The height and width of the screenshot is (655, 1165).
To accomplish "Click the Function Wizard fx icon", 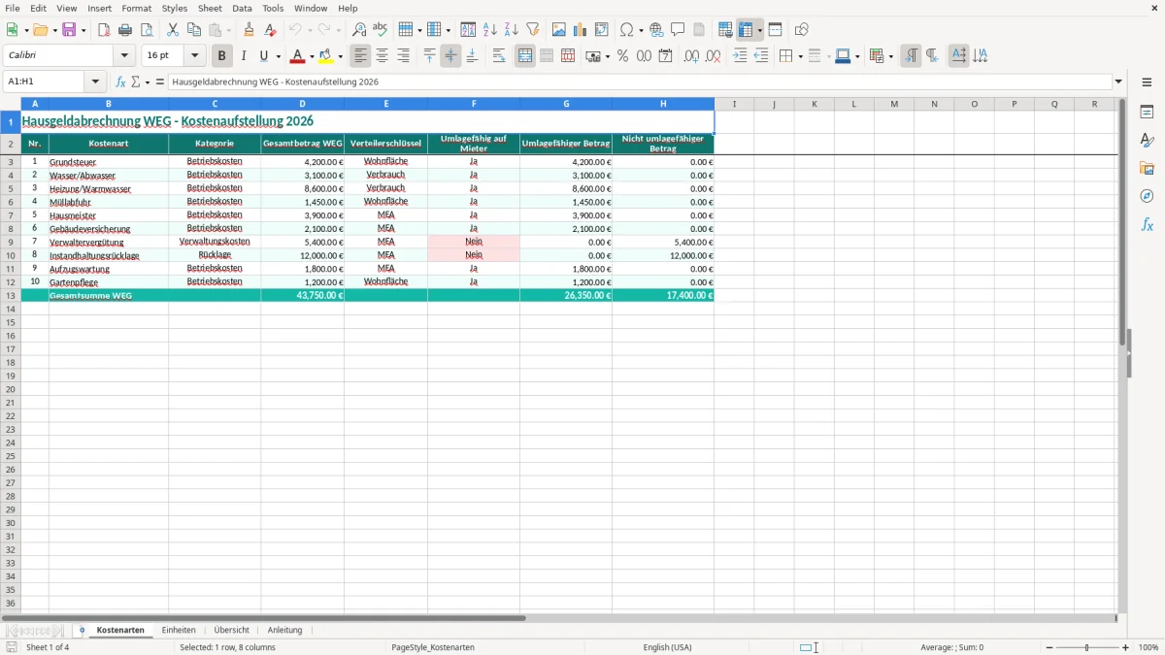I will click(x=120, y=82).
